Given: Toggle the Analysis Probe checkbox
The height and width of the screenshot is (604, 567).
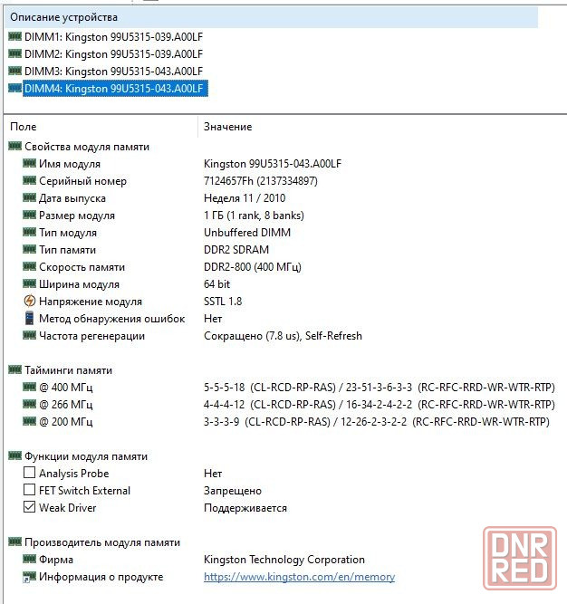Looking at the screenshot, I should 29,473.
